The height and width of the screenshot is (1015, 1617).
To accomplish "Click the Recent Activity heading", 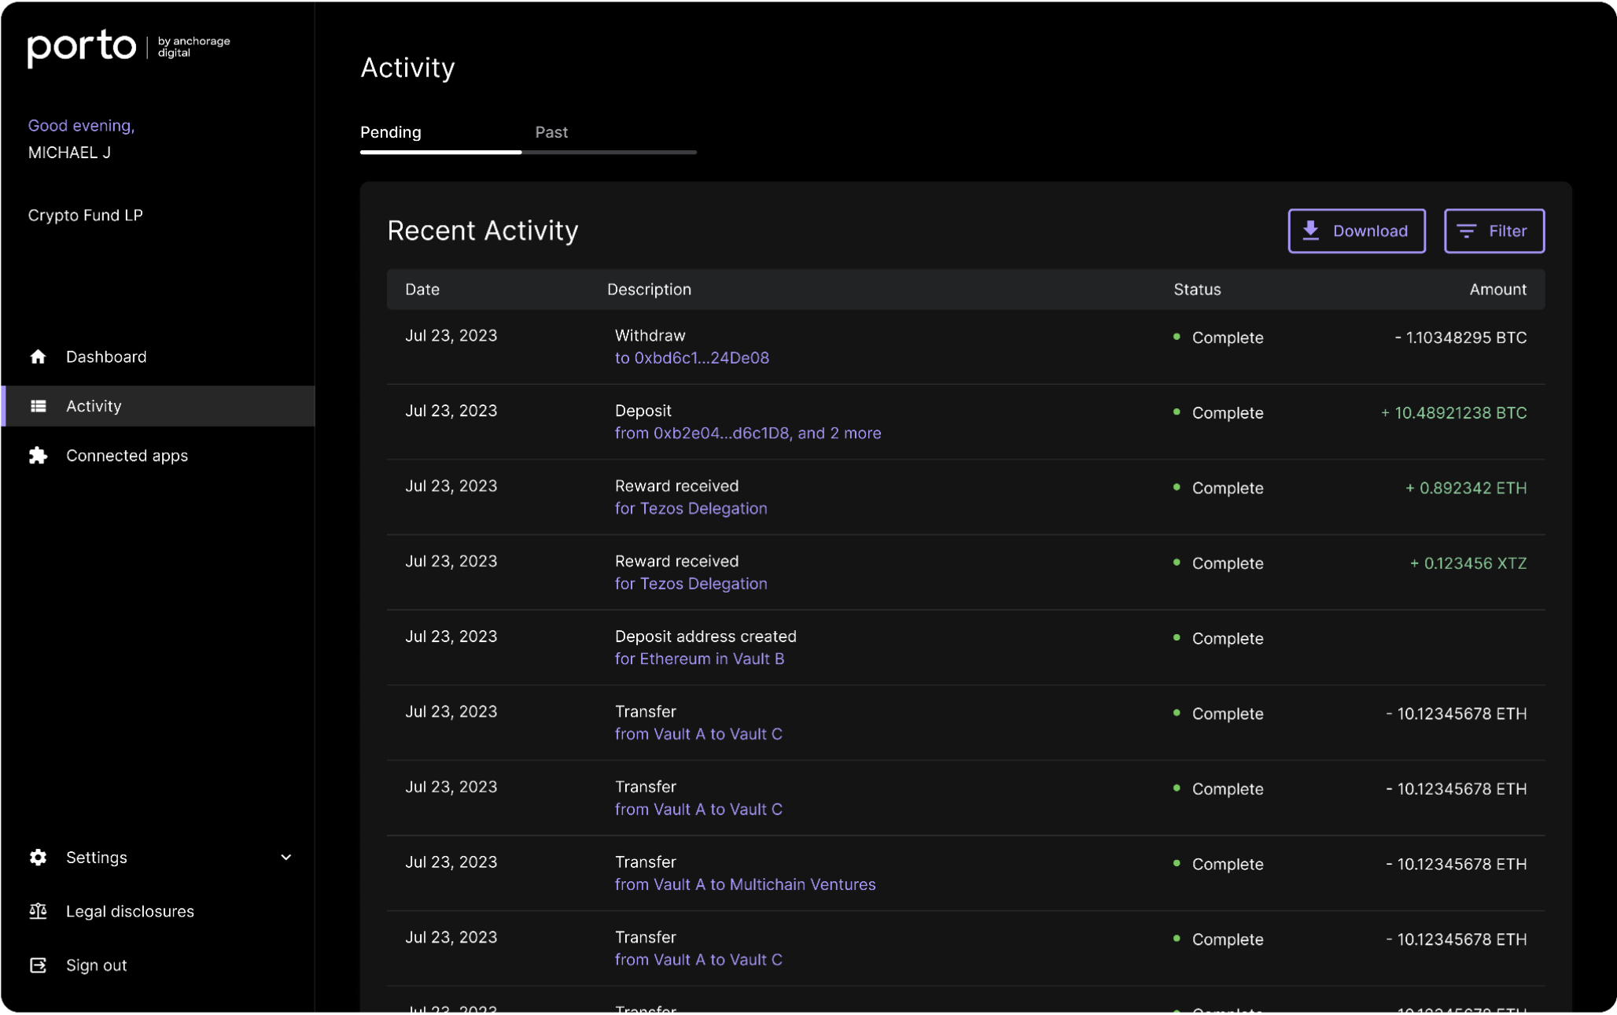I will click(x=482, y=231).
